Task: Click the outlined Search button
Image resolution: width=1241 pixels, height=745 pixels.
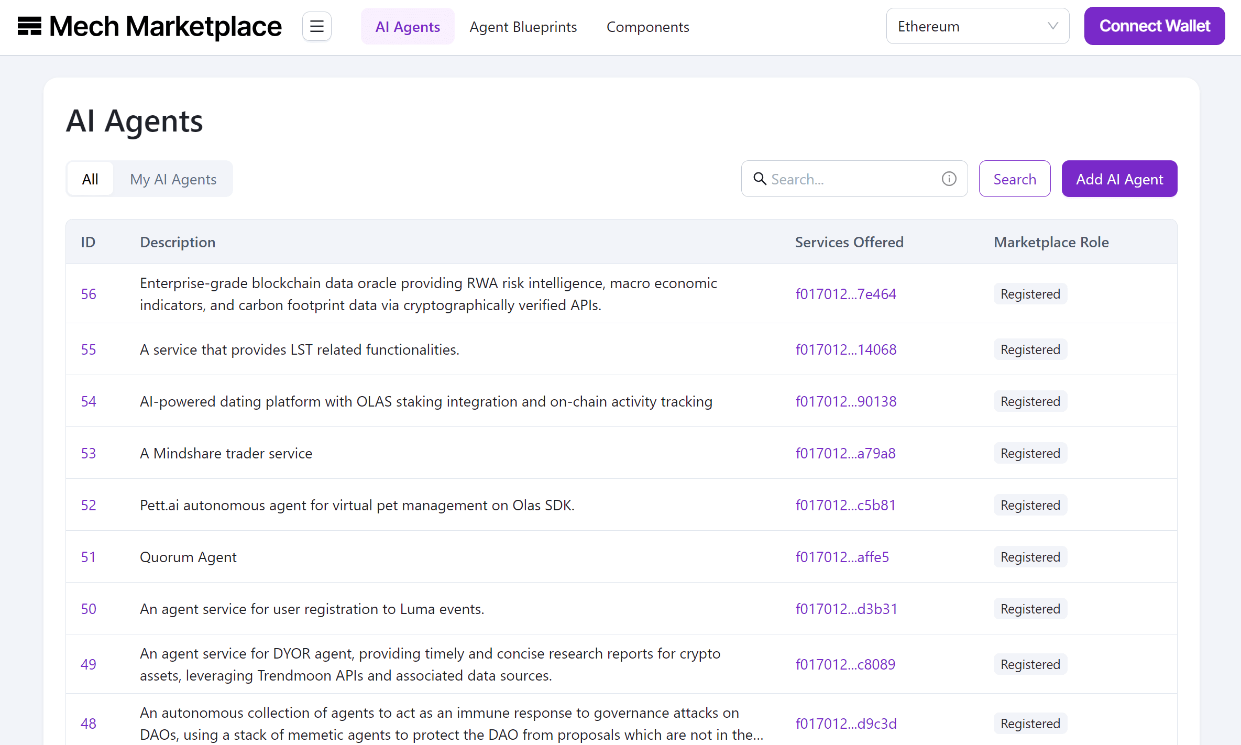Action: [x=1014, y=179]
